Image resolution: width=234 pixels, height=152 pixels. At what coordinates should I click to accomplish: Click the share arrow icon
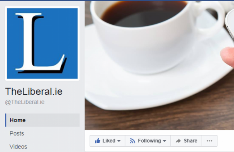(178, 141)
